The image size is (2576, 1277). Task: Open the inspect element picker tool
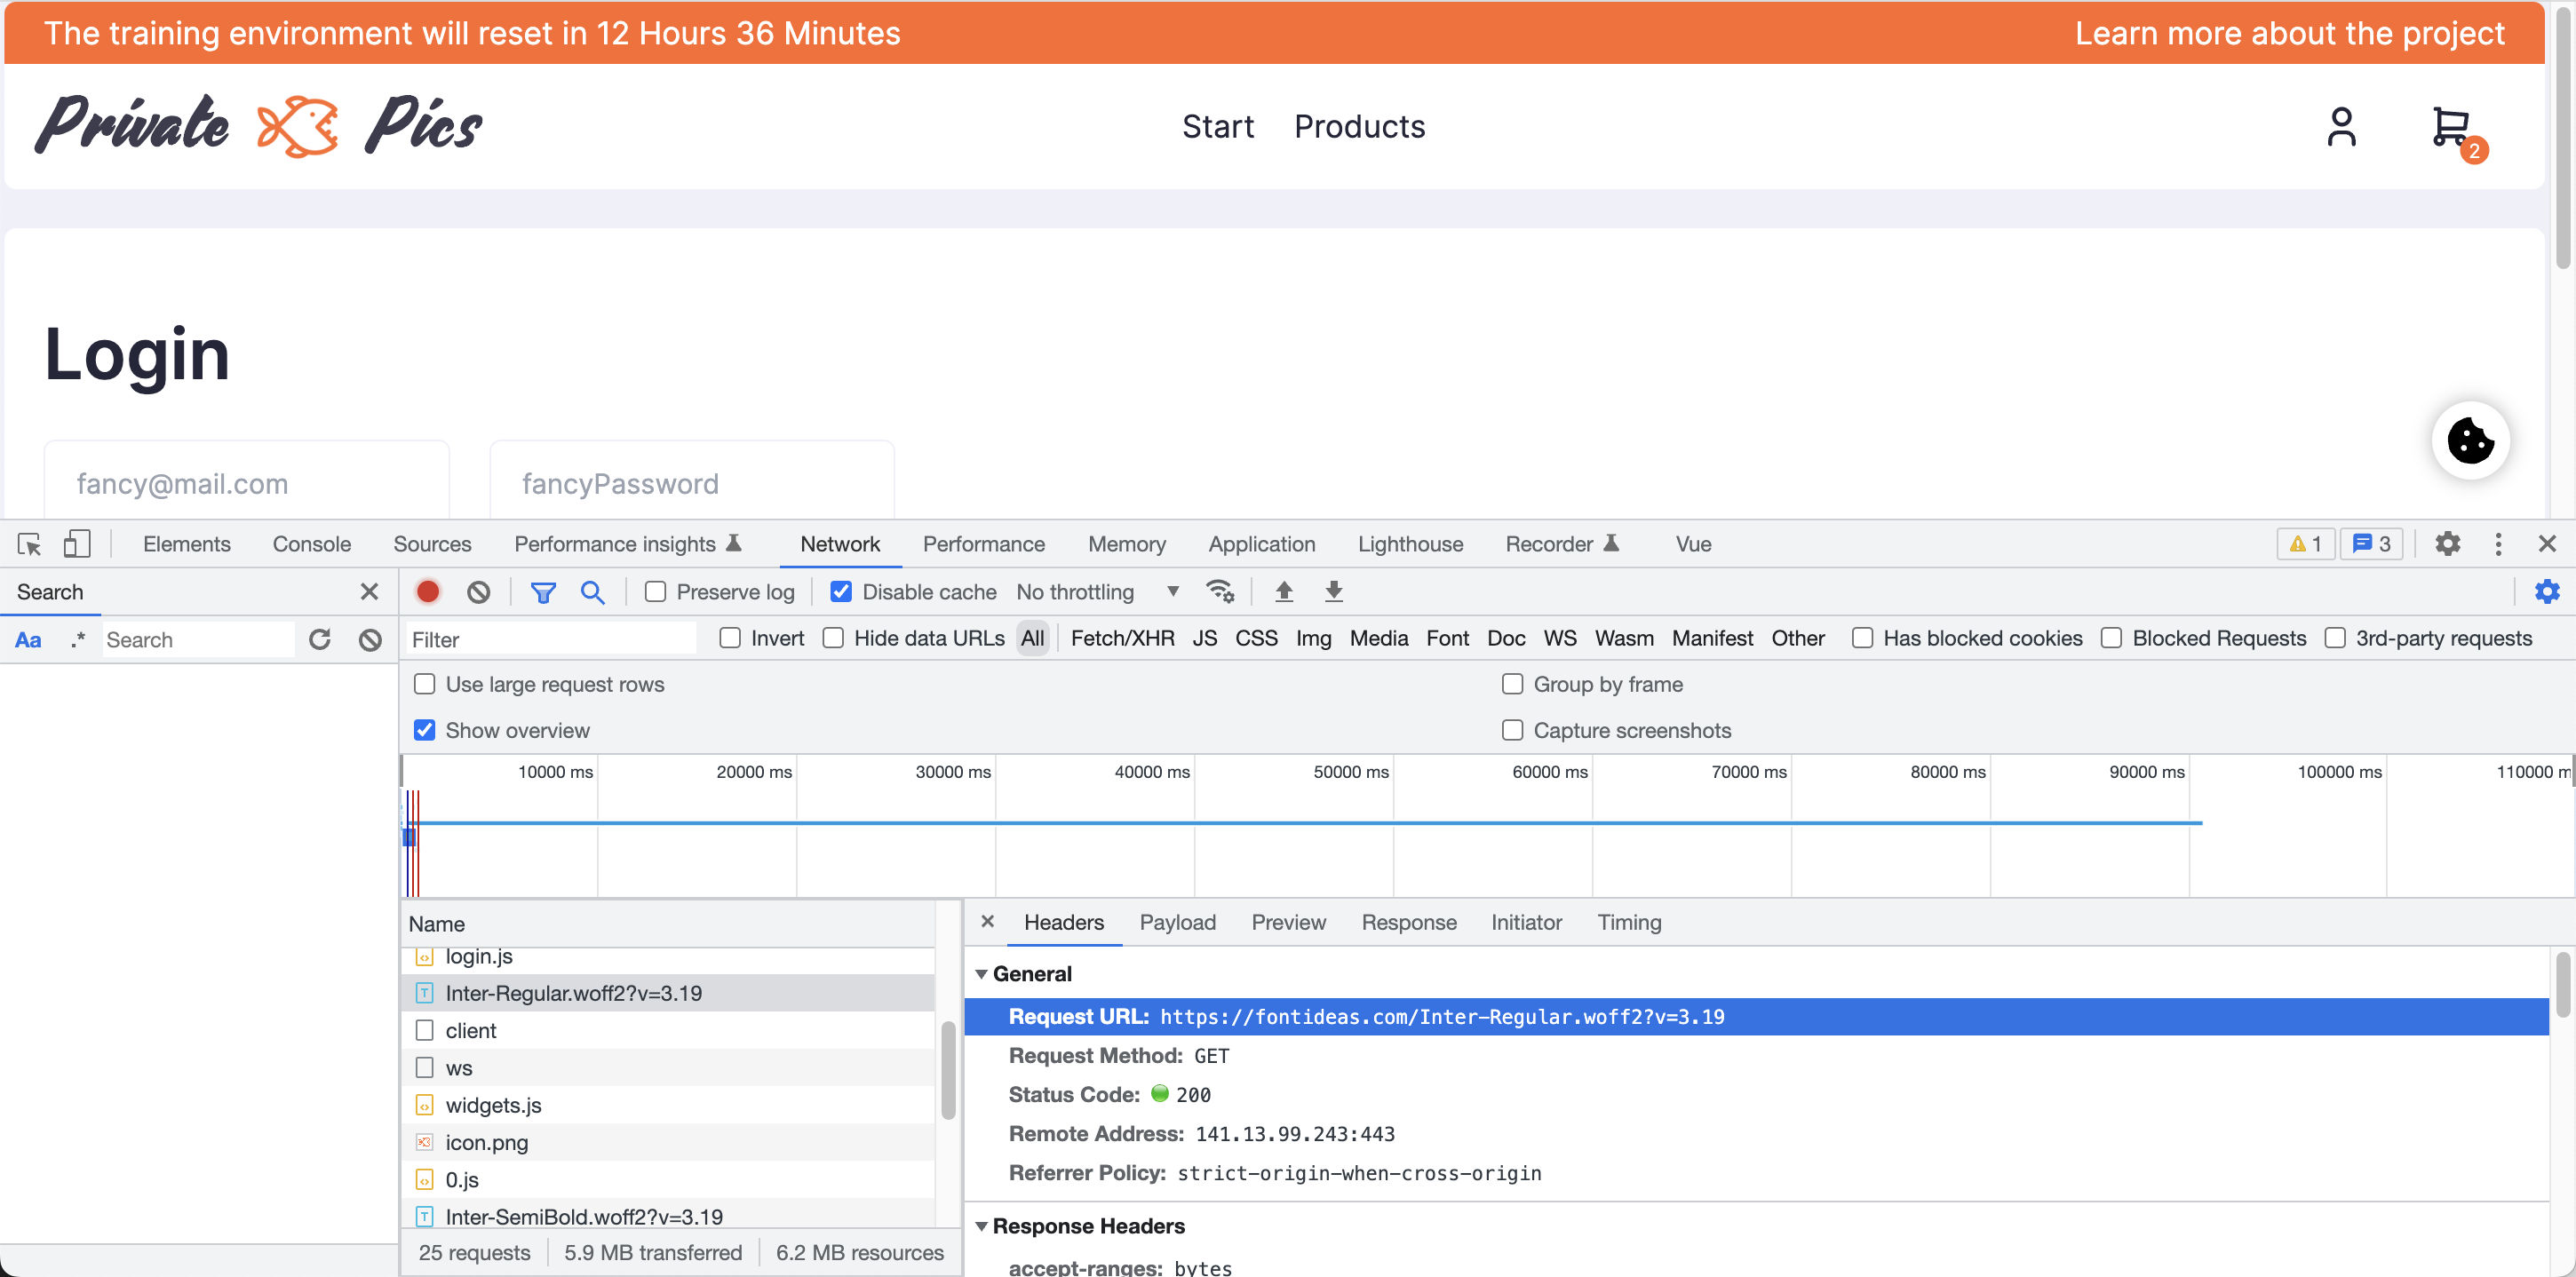[x=29, y=544]
